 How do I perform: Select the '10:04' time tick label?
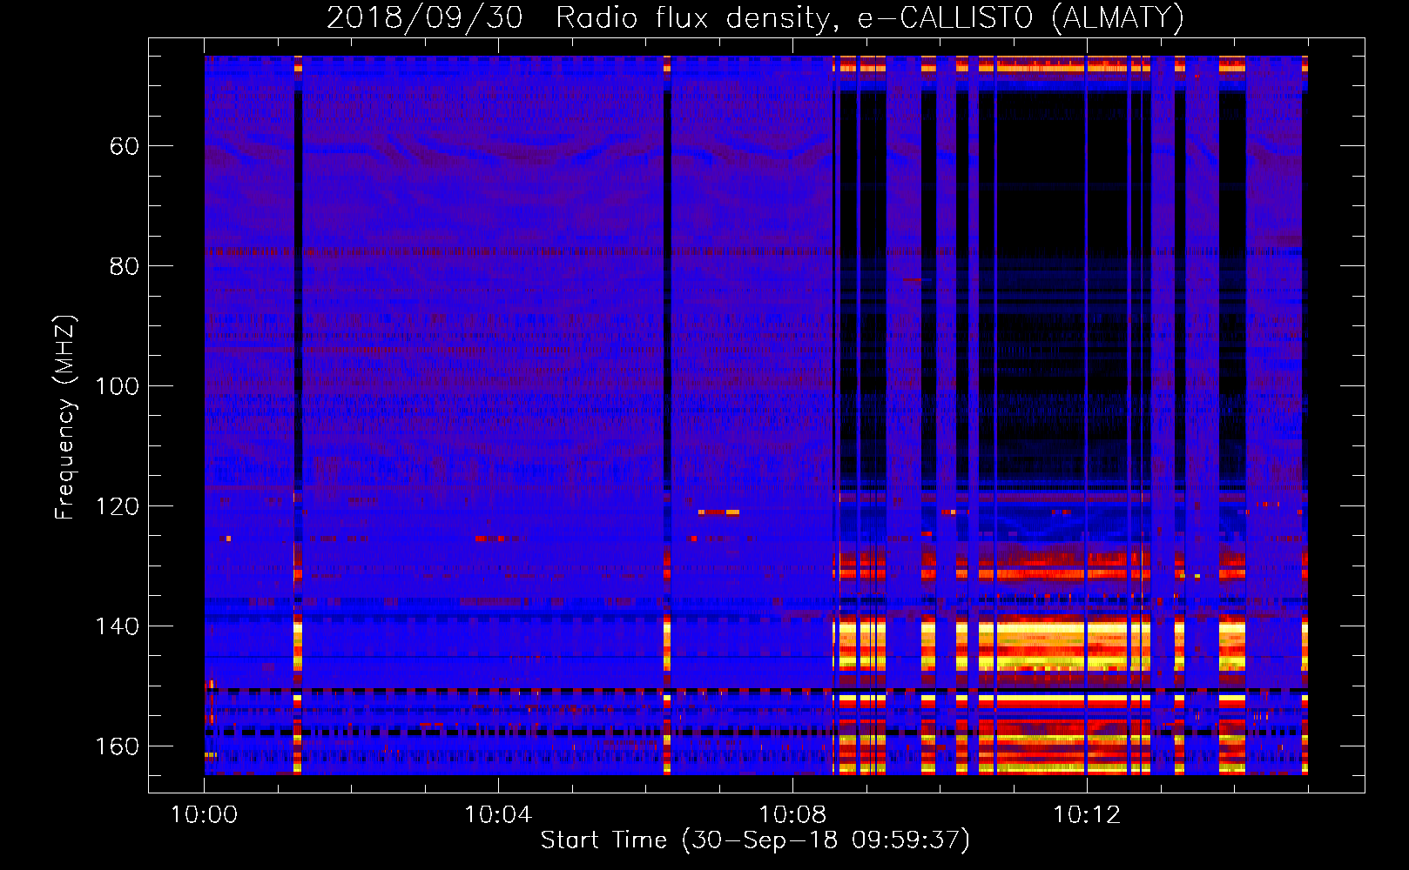tap(498, 815)
